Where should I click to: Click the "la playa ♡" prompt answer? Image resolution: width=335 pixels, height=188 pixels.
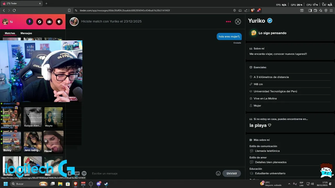tap(260, 125)
